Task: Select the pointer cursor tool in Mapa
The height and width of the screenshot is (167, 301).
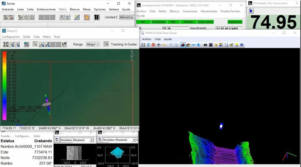Action: (x=35, y=44)
